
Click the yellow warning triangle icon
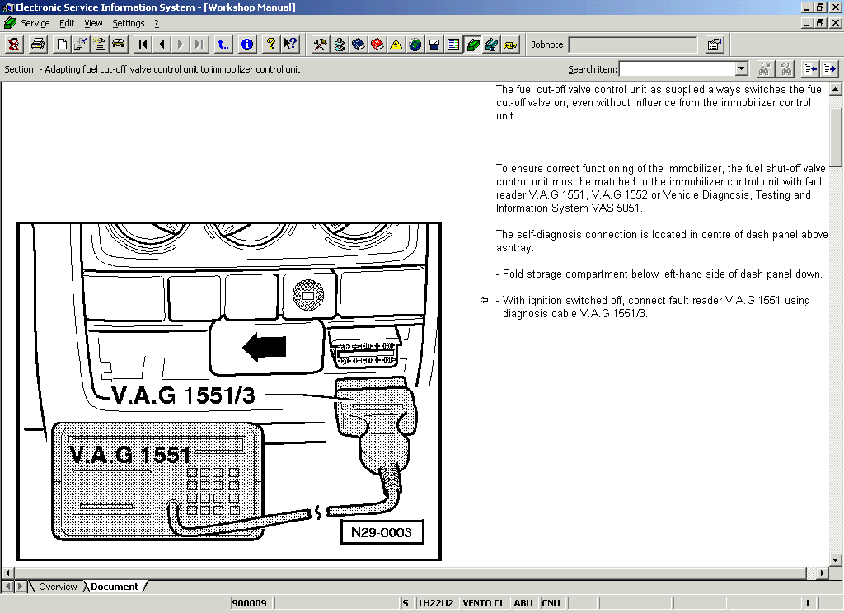[x=396, y=44]
